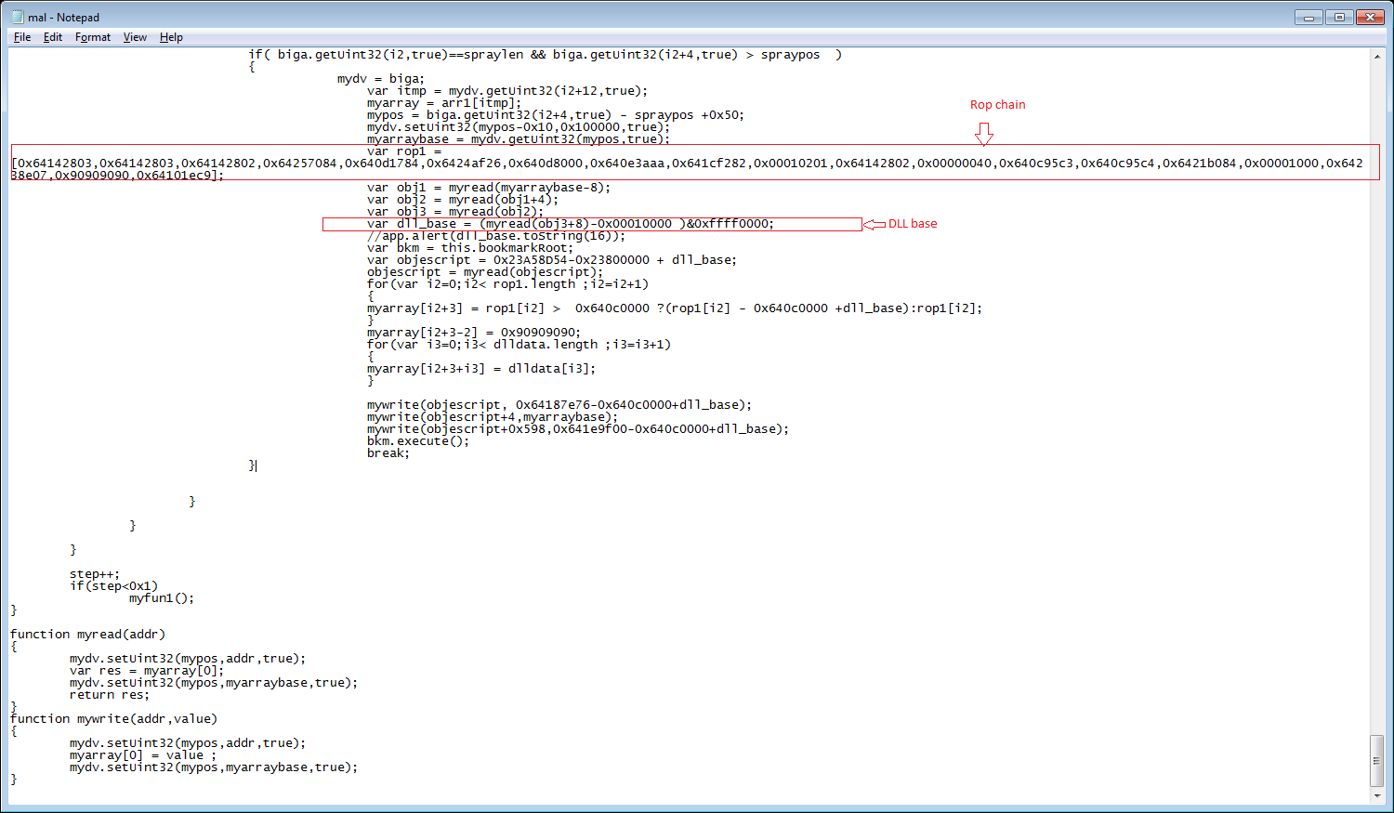Viewport: 1394px width, 813px height.
Task: Open the Edit menu
Action: pos(53,37)
